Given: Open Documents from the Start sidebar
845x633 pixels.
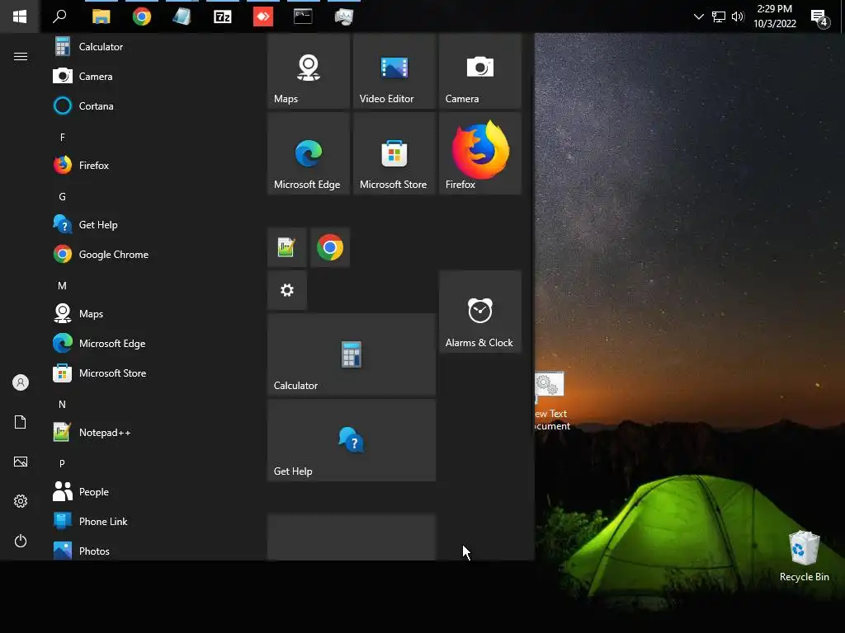Looking at the screenshot, I should 21,422.
